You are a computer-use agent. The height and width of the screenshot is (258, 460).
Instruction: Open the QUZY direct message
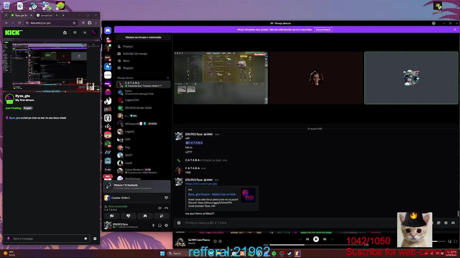click(143, 155)
